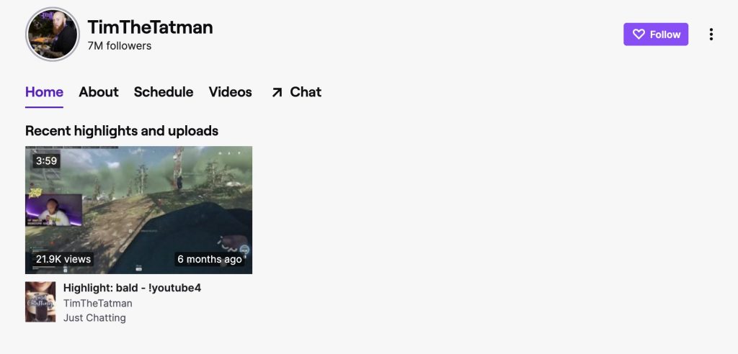Screen dimensions: 738x354
Task: Click the TimTheTatman profile avatar
Action: click(x=52, y=35)
